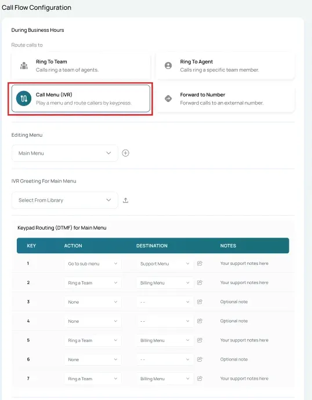312x400 pixels.
Task: Click the plus icon beside Main Menu dropdown
Action: [125, 153]
